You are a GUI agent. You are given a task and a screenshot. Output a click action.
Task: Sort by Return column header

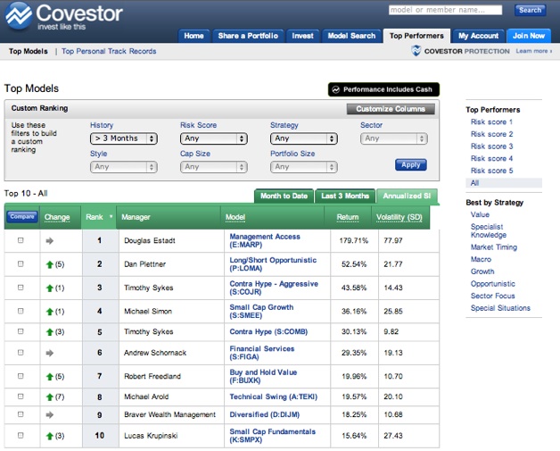tap(348, 217)
